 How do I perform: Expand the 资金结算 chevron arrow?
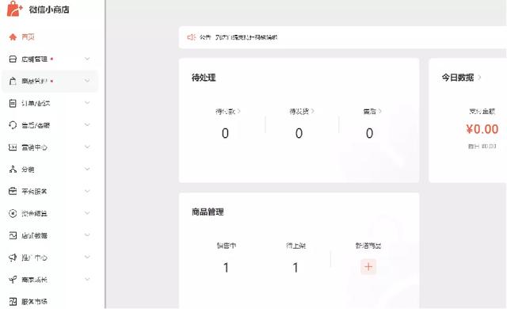87,213
